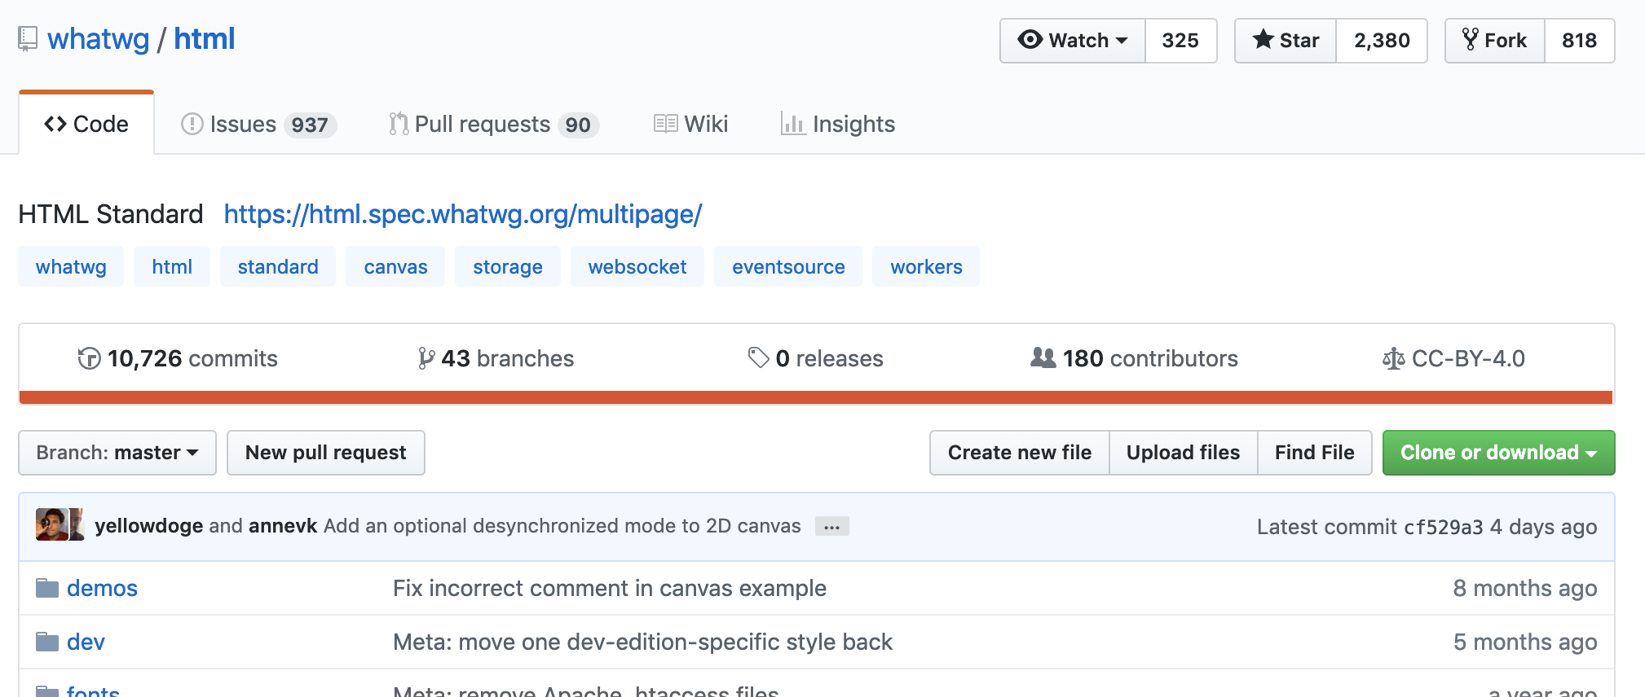Open annevk author link
The width and height of the screenshot is (1645, 697).
pos(283,526)
